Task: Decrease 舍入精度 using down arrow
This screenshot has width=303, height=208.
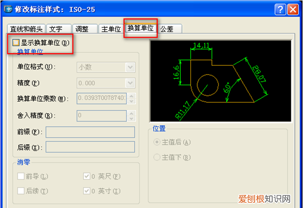Action: click(131, 119)
